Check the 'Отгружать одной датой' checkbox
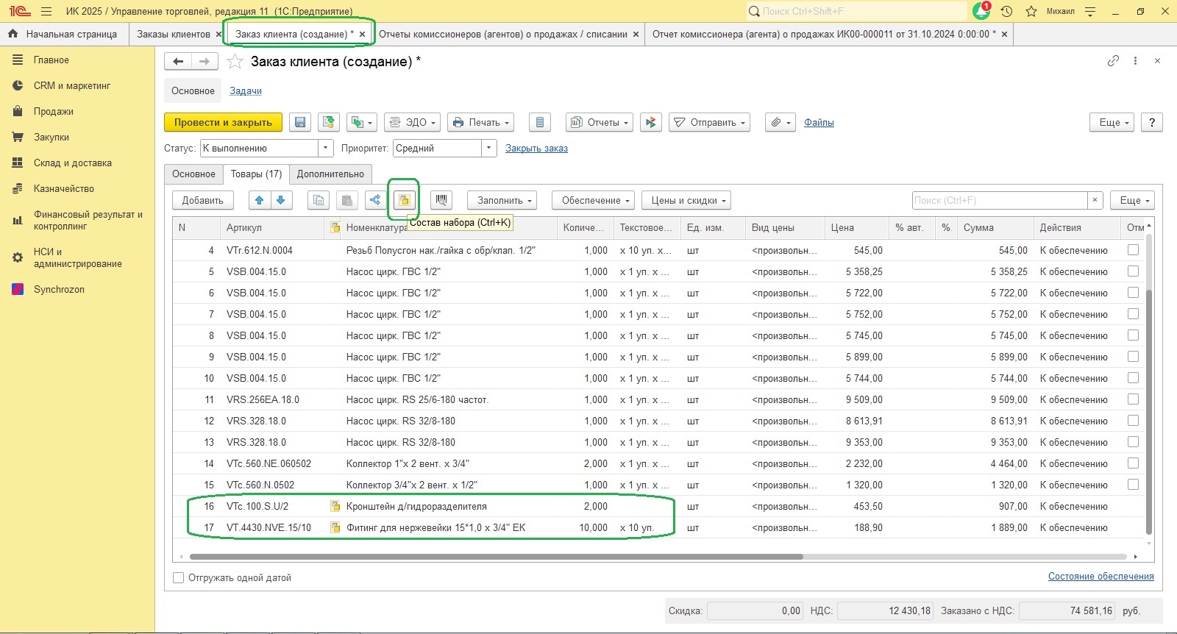This screenshot has width=1177, height=634. pos(178,578)
